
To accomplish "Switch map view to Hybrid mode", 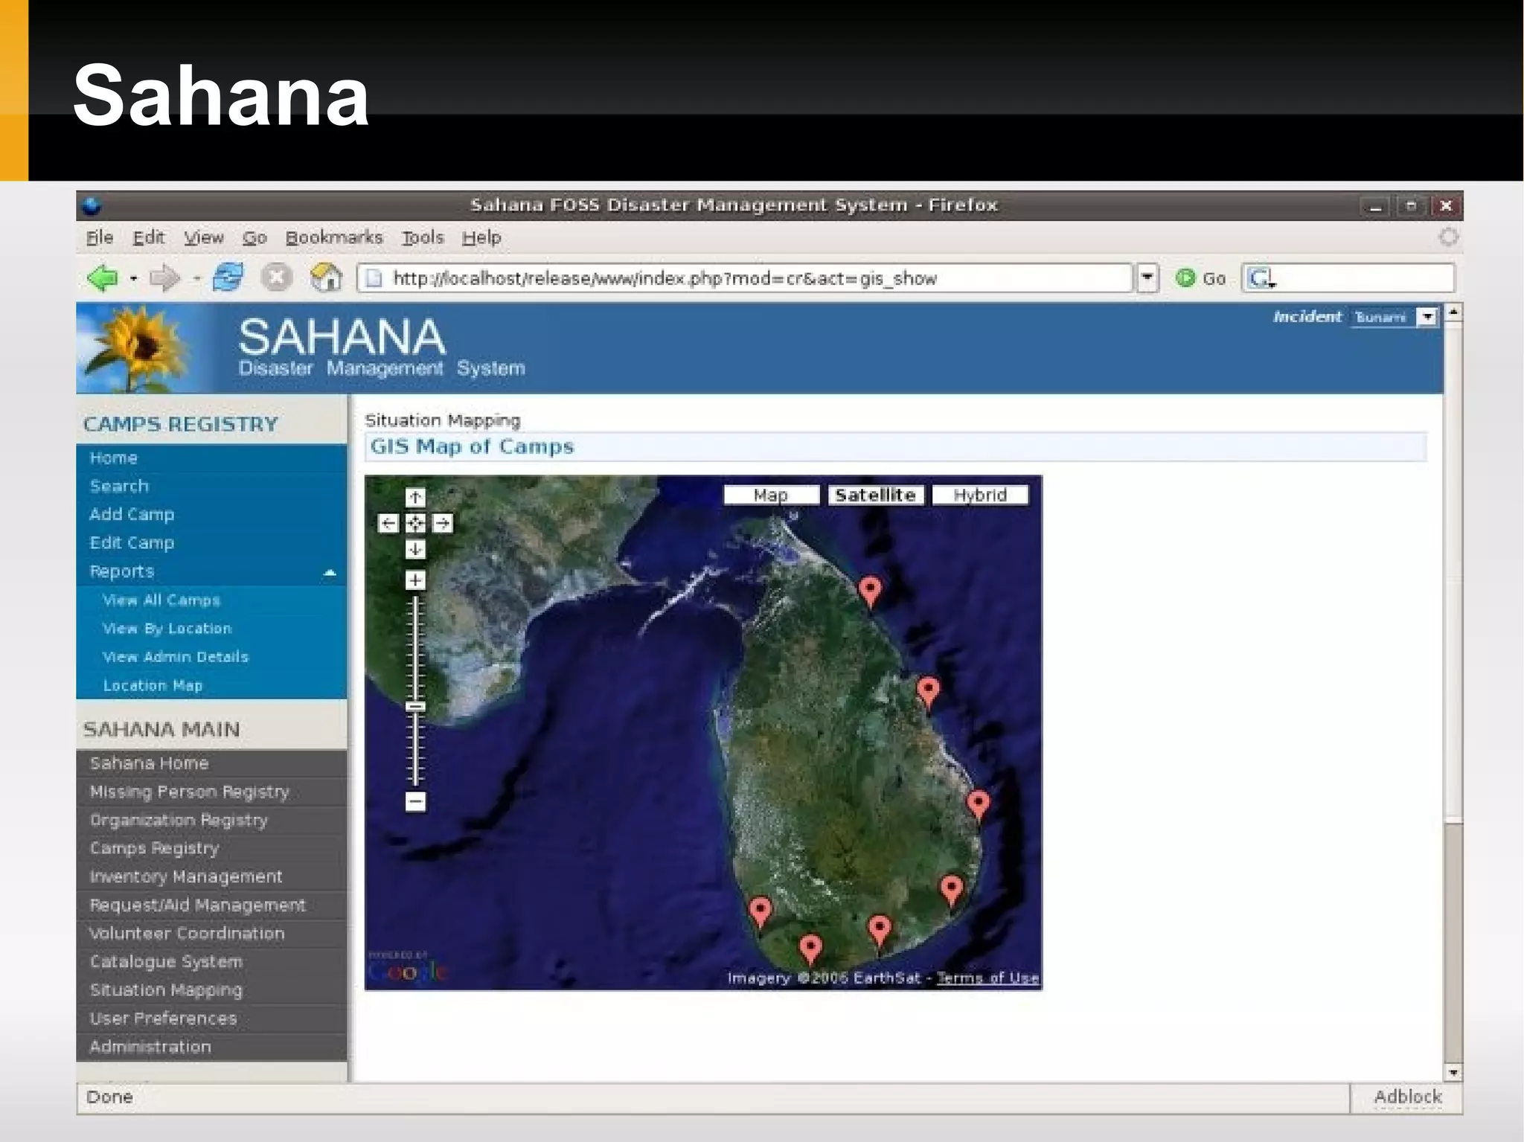I will [x=980, y=495].
